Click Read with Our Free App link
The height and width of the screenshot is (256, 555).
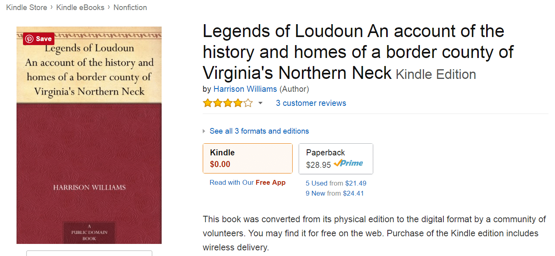pyautogui.click(x=247, y=183)
